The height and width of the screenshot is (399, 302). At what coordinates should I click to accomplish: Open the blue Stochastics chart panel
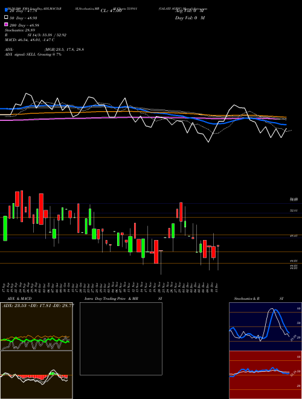pos(265,326)
